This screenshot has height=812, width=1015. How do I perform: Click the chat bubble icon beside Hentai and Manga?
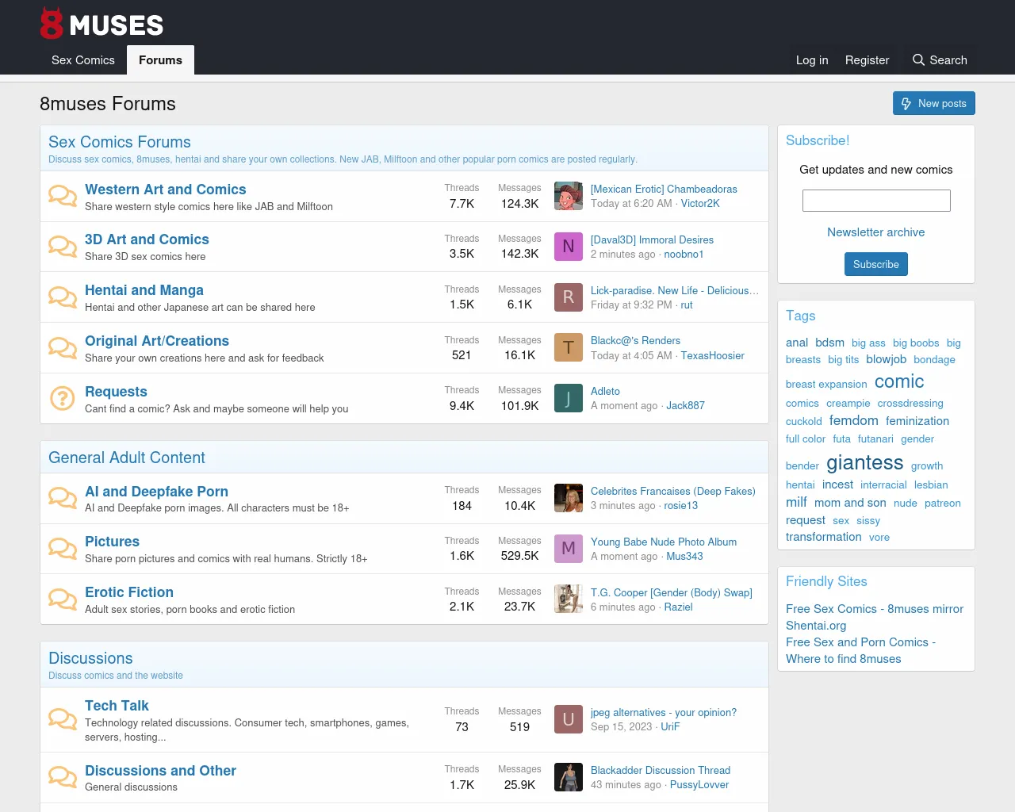pyautogui.click(x=63, y=297)
